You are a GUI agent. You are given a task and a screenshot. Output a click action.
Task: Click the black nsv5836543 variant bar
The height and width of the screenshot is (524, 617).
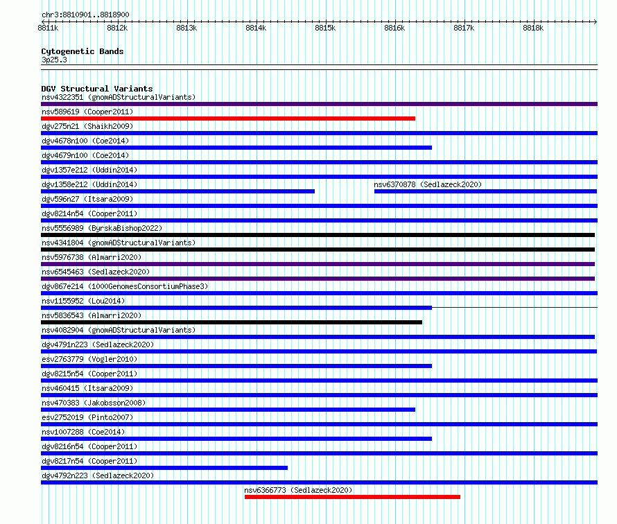coord(232,322)
